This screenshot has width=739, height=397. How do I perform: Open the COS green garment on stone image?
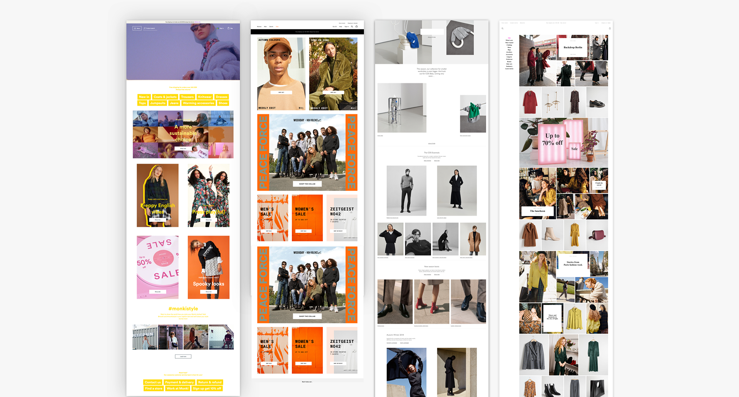(x=473, y=114)
